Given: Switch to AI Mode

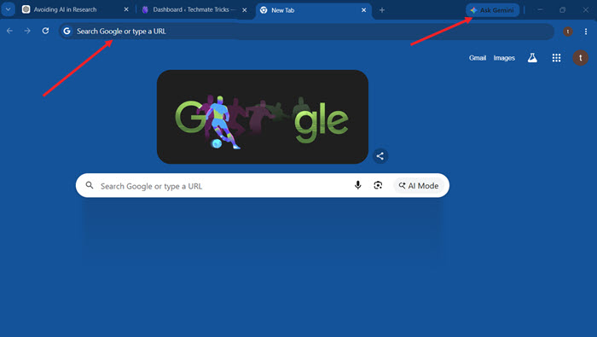Looking at the screenshot, I should tap(419, 185).
